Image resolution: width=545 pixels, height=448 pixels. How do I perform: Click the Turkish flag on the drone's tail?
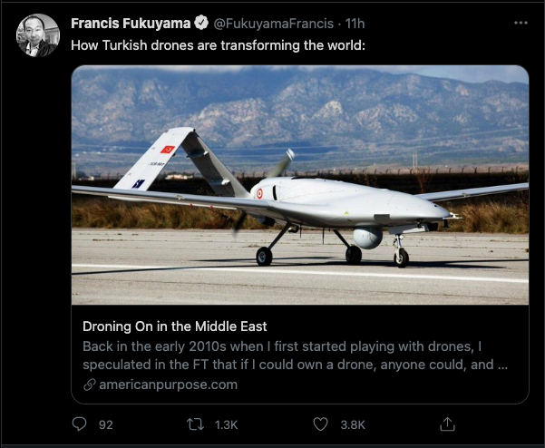[168, 150]
